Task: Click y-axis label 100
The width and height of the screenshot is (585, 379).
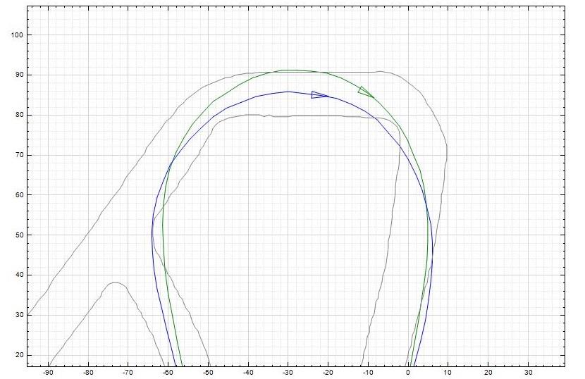Action: pyautogui.click(x=17, y=35)
